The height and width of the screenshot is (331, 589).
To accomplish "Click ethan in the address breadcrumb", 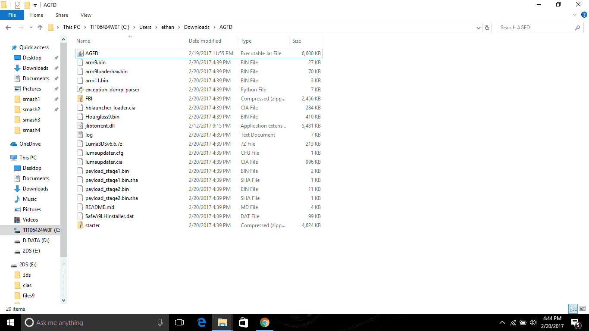I will point(168,27).
